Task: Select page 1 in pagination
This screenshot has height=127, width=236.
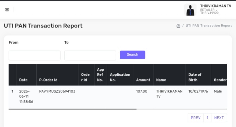Action: click(x=208, y=118)
